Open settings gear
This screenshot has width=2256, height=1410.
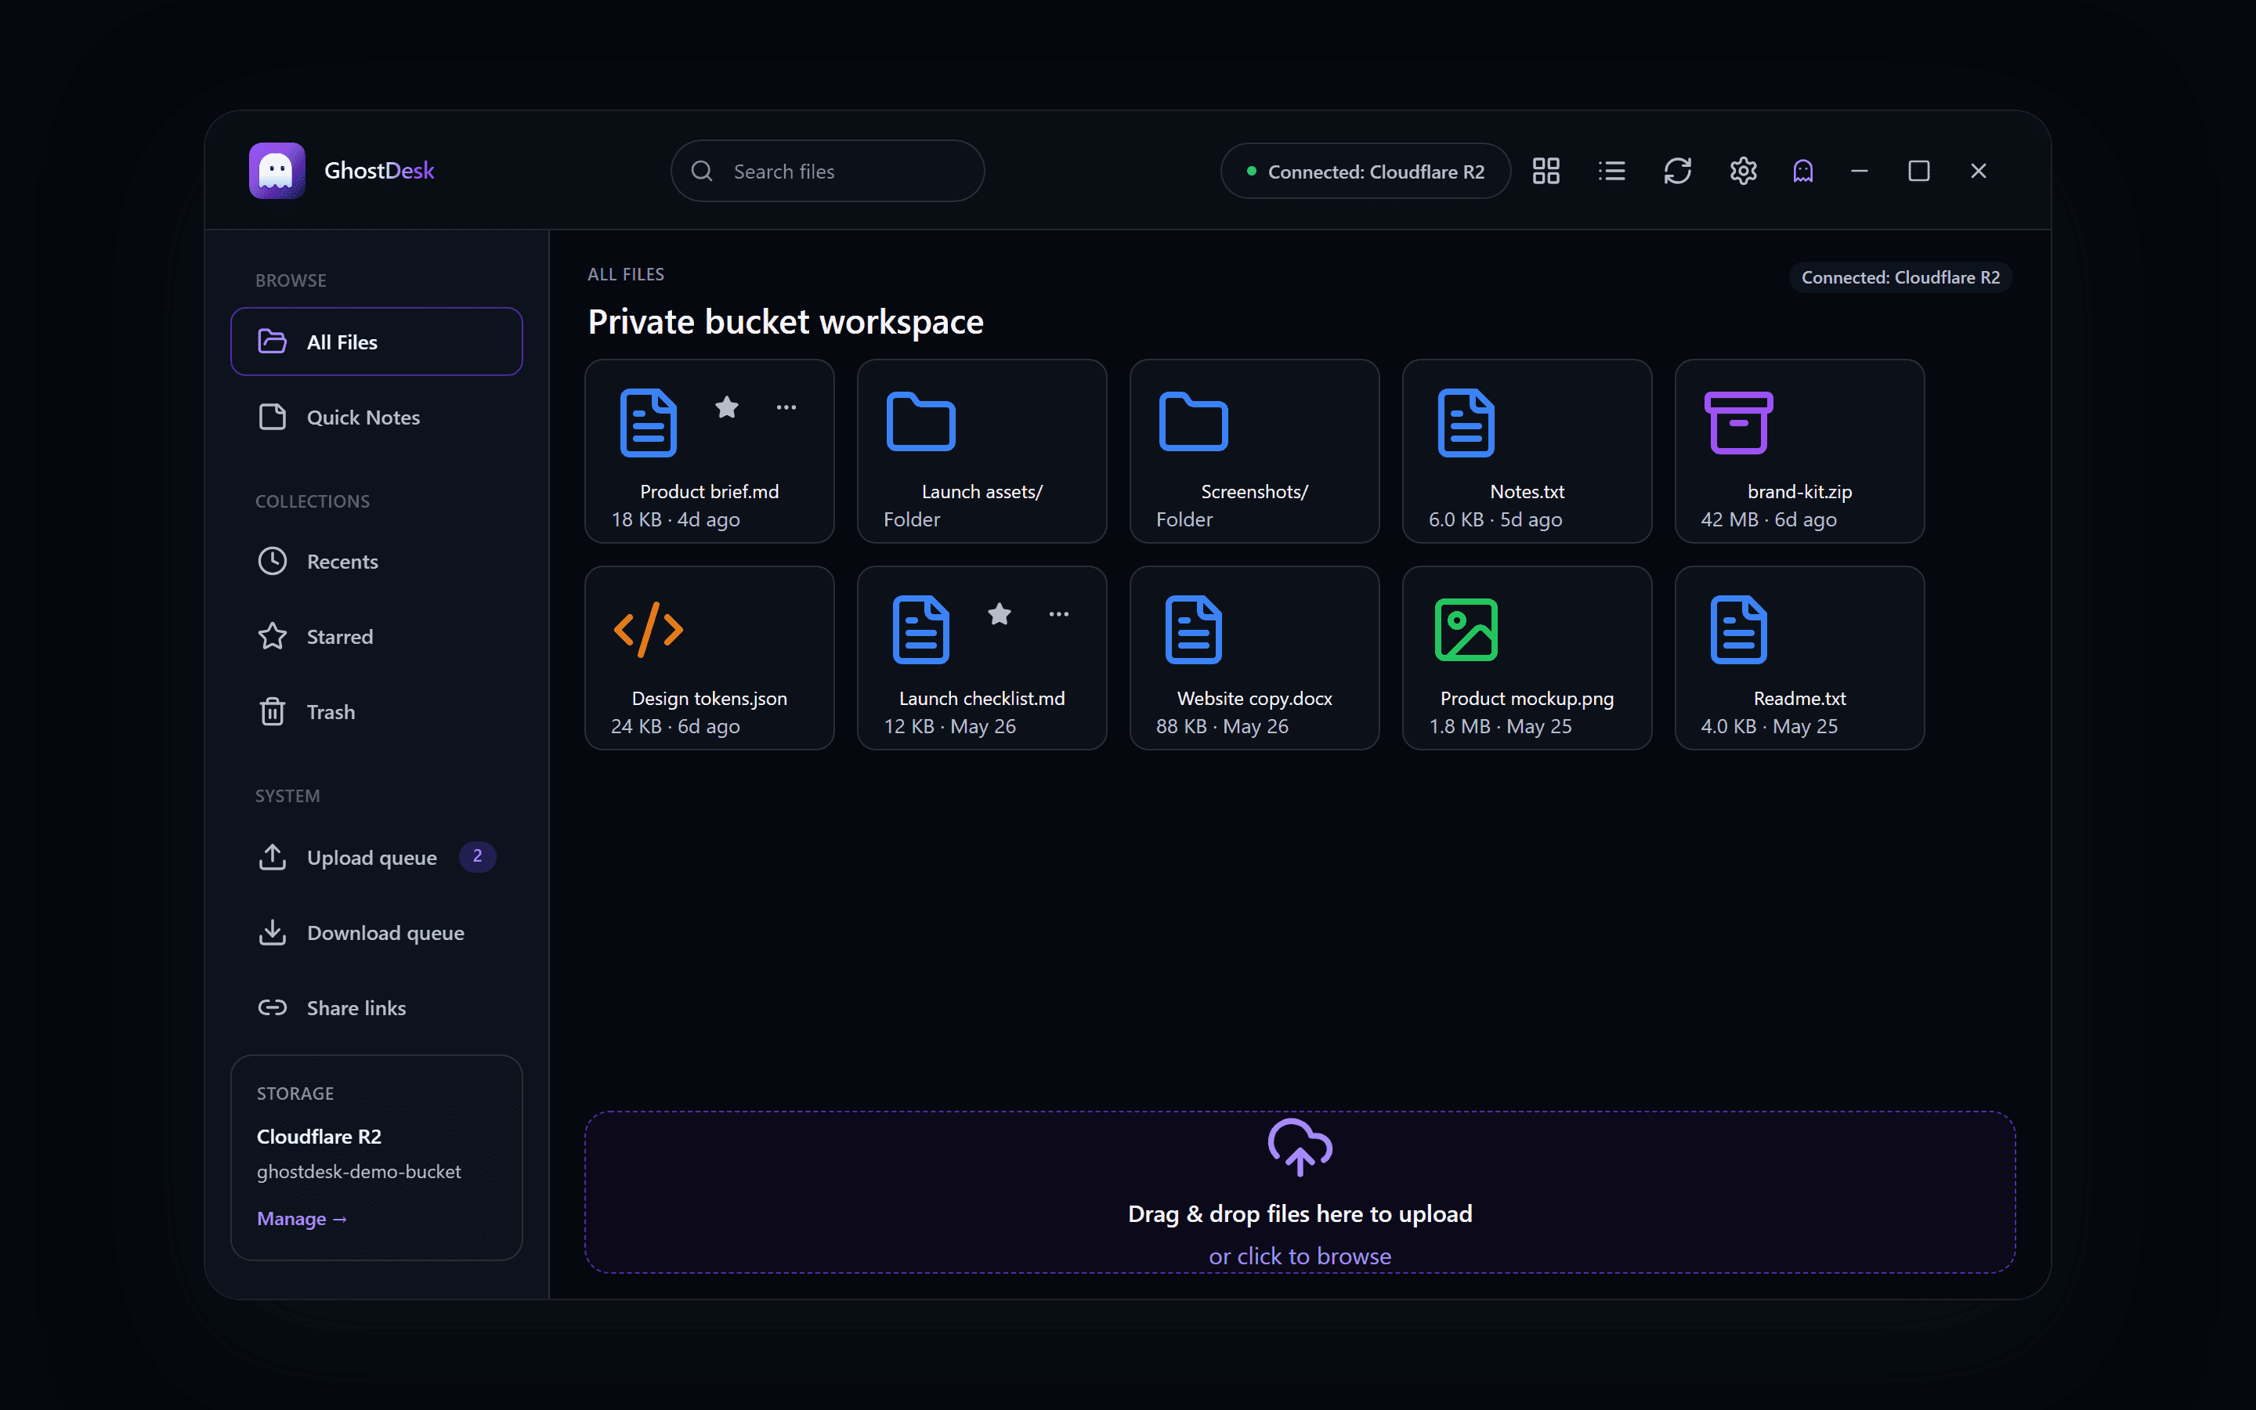[x=1743, y=171]
